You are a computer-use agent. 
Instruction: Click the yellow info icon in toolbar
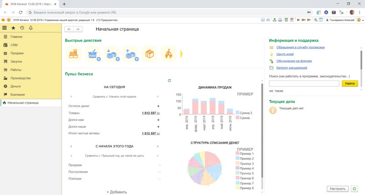(x=359, y=20)
